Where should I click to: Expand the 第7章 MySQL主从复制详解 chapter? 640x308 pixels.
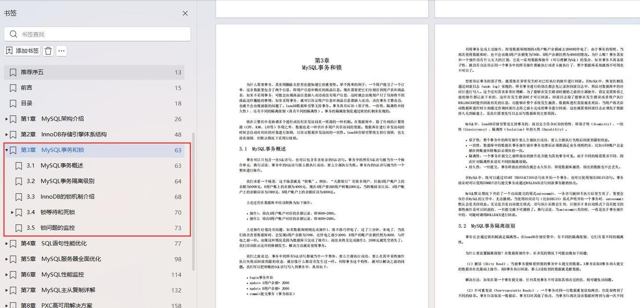pyautogui.click(x=6, y=290)
